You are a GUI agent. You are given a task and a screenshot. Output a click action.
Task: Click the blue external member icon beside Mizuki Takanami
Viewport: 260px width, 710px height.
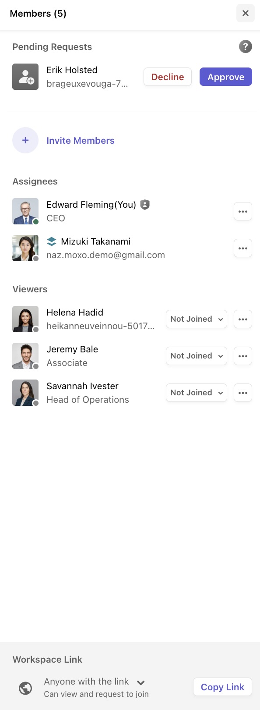tap(52, 241)
